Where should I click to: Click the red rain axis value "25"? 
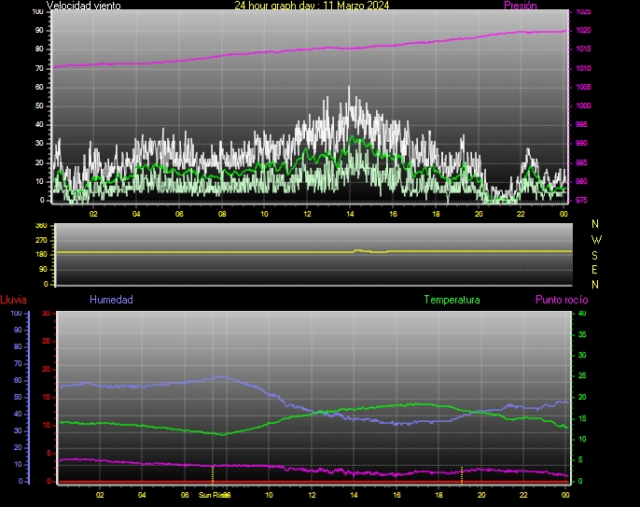[46, 341]
